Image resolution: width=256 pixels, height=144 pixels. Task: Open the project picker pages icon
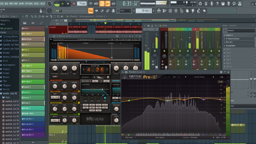coord(187,11)
